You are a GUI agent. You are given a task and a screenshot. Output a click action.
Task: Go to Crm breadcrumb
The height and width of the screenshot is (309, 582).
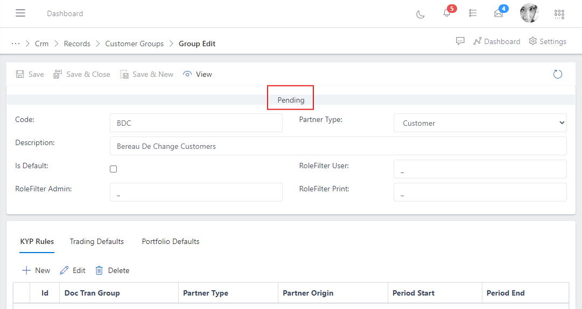point(41,44)
